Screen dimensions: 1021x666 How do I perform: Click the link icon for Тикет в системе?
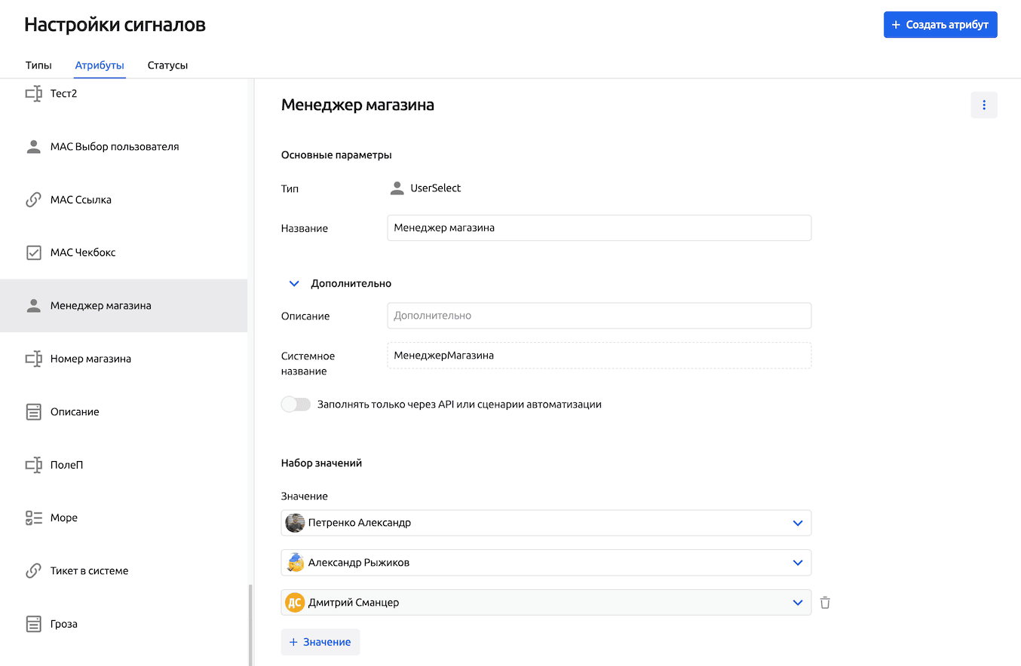(x=33, y=571)
